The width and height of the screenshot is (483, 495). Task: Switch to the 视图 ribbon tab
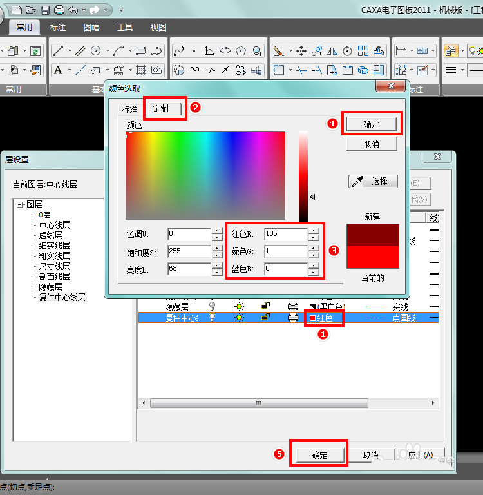(158, 28)
